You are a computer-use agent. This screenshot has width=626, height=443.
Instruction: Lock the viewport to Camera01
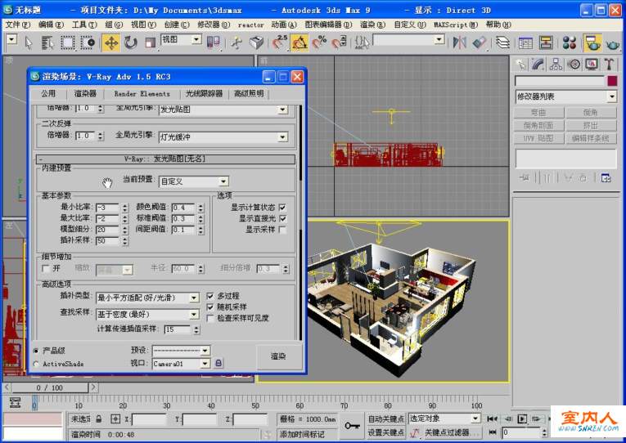(218, 363)
